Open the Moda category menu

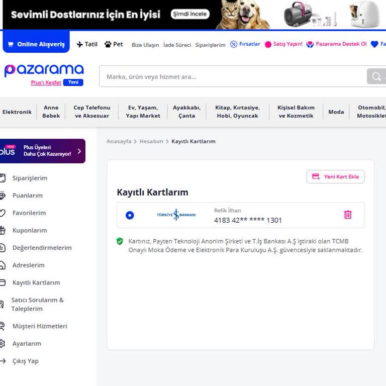pos(336,112)
